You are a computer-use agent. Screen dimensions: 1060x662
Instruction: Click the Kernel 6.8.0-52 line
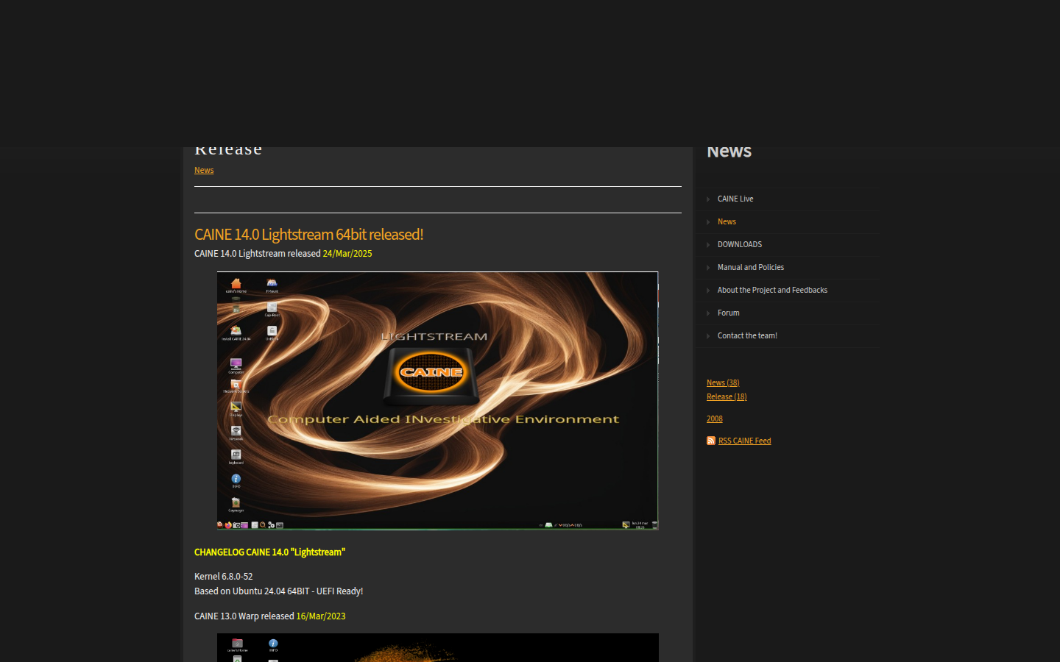pos(223,577)
